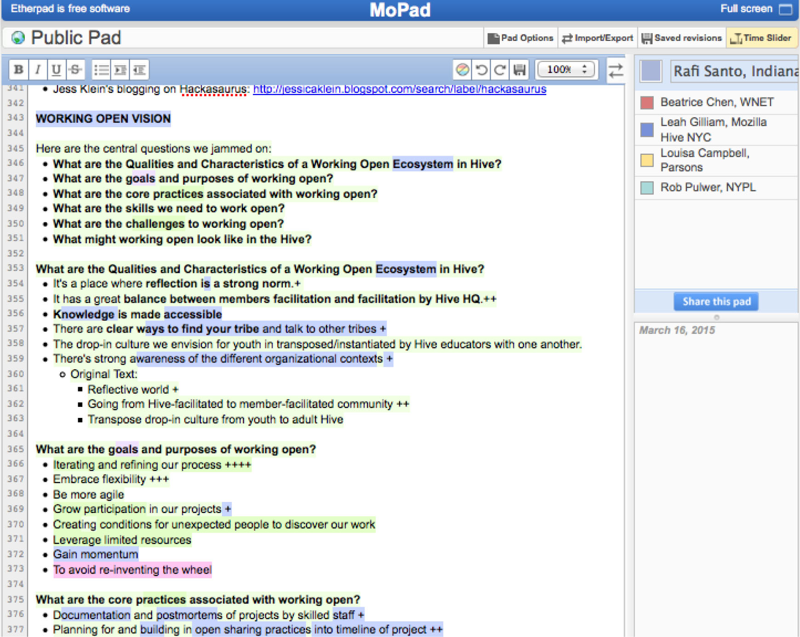This screenshot has height=637, width=800.
Task: Open Pad Options
Action: click(520, 38)
